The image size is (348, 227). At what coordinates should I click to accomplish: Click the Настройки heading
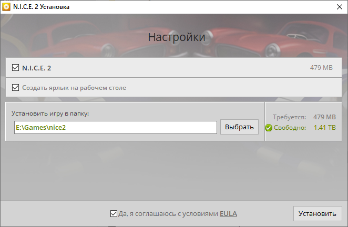click(x=177, y=37)
